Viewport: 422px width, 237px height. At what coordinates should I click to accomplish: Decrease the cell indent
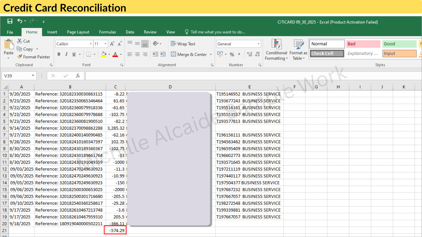pyautogui.click(x=156, y=54)
